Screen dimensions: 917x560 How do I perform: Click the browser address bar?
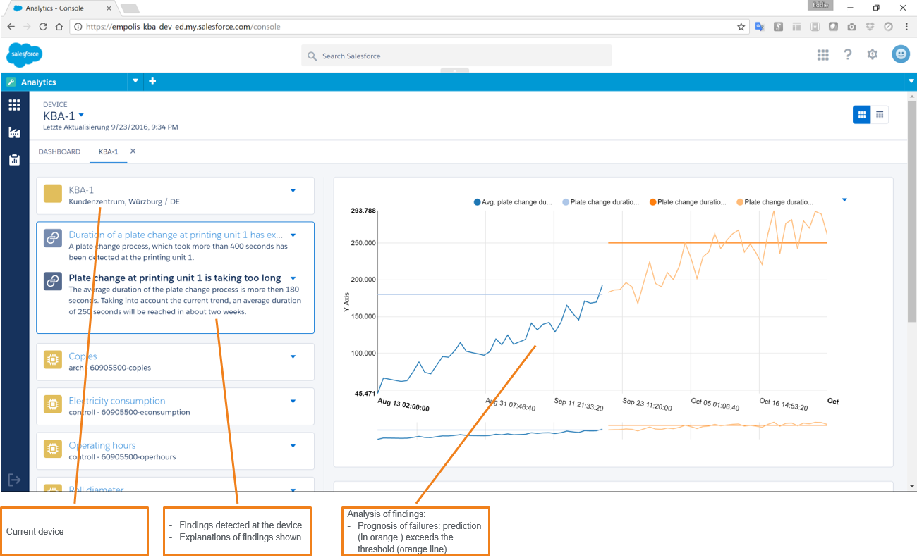[x=282, y=26]
